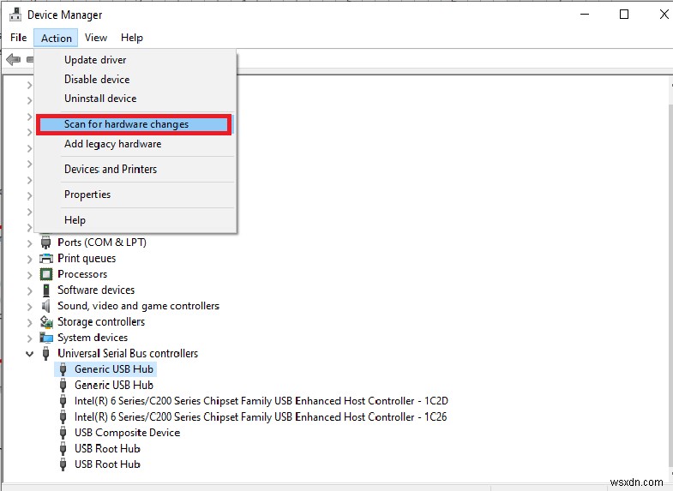Expand the Software devices node
The width and height of the screenshot is (673, 491).
(29, 290)
